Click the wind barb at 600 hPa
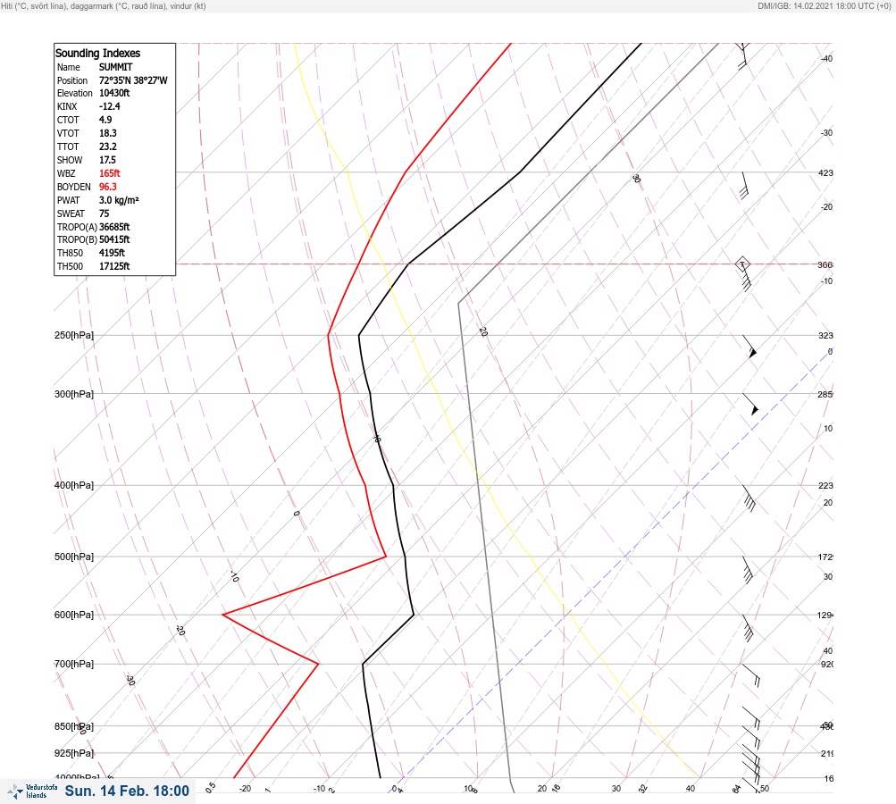Screen dimensions: 896x804 (748, 628)
